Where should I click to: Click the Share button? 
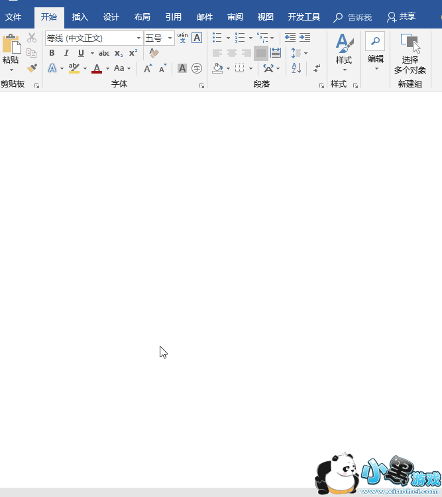tap(401, 17)
